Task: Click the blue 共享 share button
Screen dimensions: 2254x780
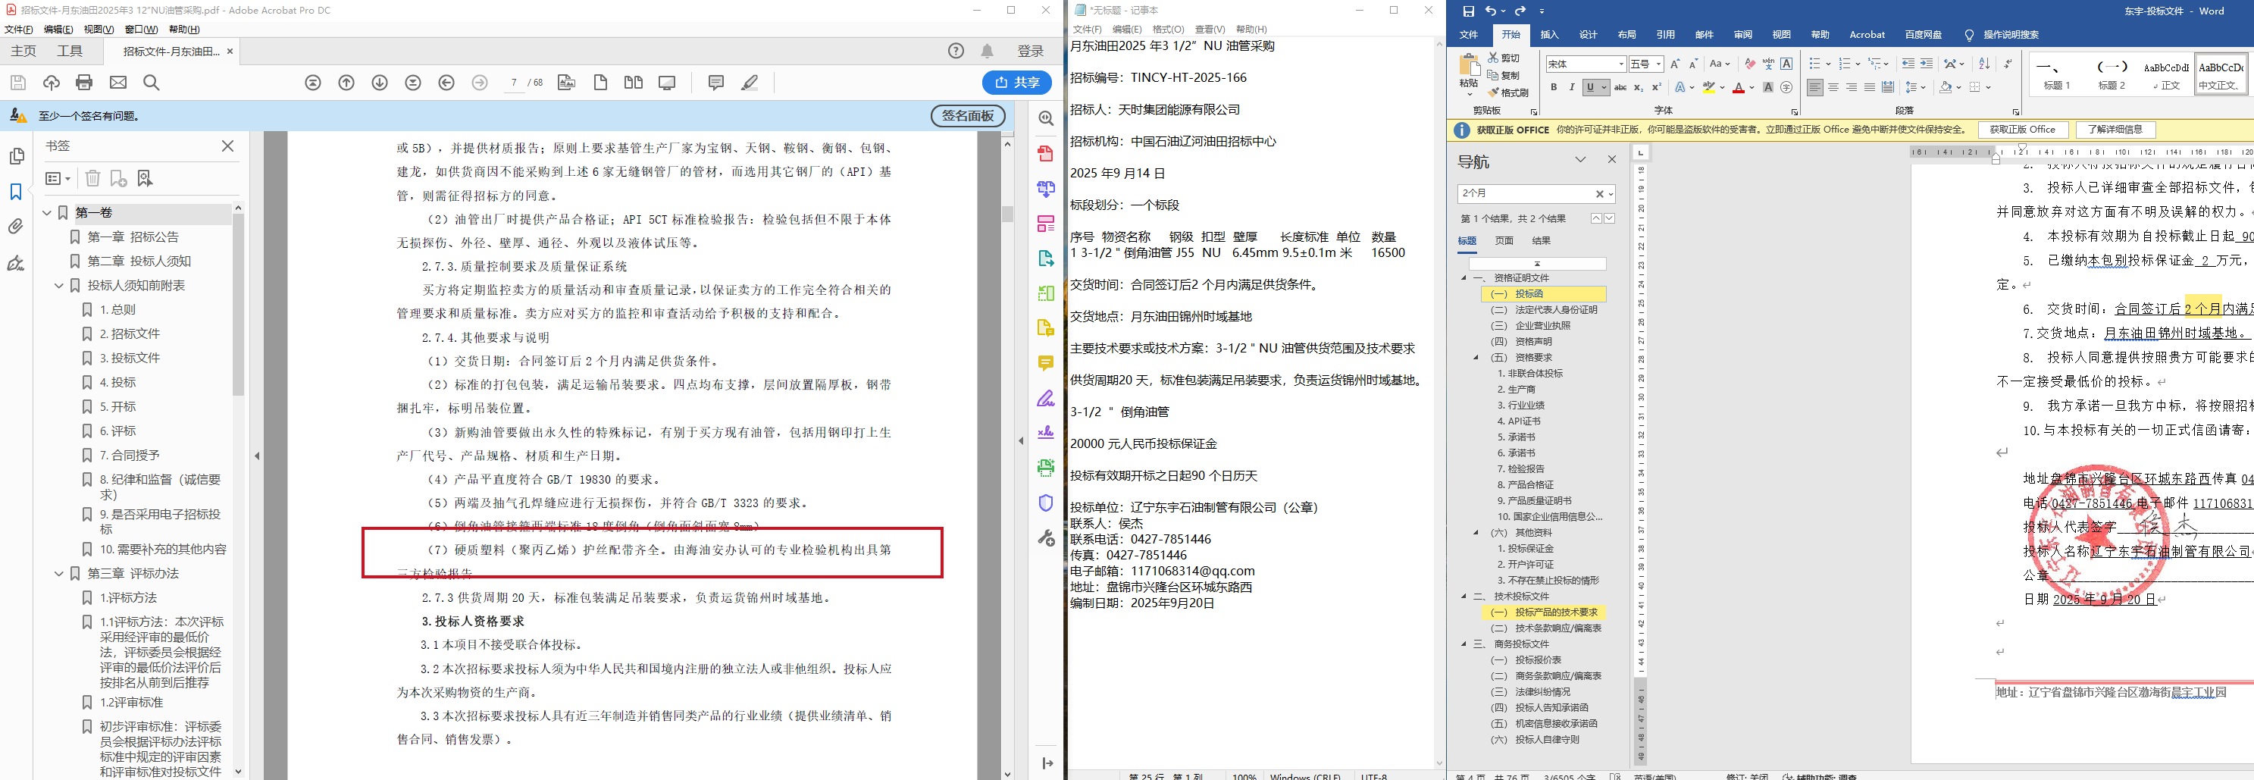Action: click(1017, 83)
